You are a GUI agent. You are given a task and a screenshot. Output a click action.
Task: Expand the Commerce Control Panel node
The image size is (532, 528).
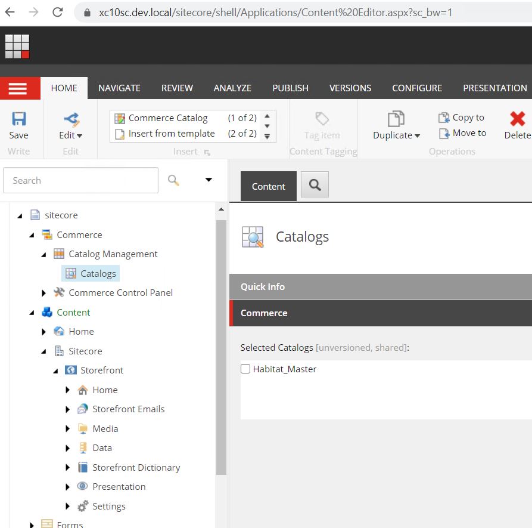point(43,293)
